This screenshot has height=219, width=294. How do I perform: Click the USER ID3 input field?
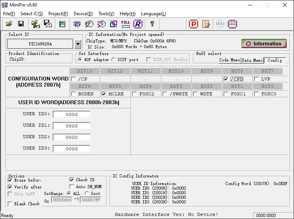72,149
